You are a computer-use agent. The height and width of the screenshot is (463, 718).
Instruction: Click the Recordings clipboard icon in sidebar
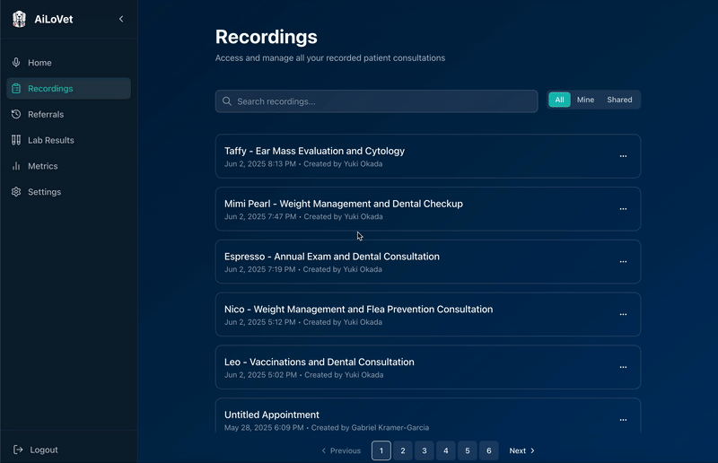point(16,89)
